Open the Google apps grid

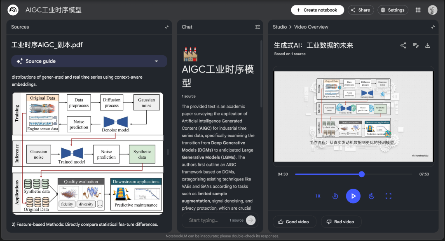click(417, 9)
